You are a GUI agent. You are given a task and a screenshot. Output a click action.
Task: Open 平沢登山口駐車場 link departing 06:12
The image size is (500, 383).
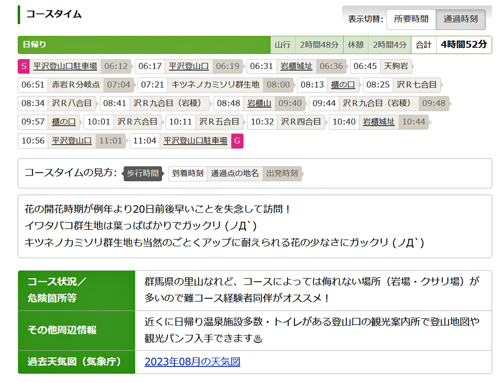(x=65, y=66)
